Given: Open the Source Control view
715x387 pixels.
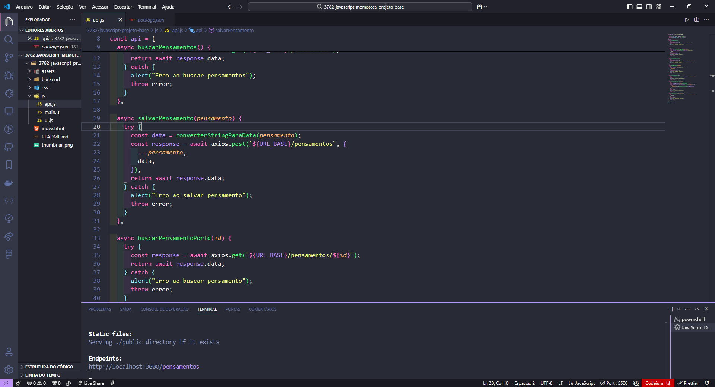Looking at the screenshot, I should [x=9, y=58].
